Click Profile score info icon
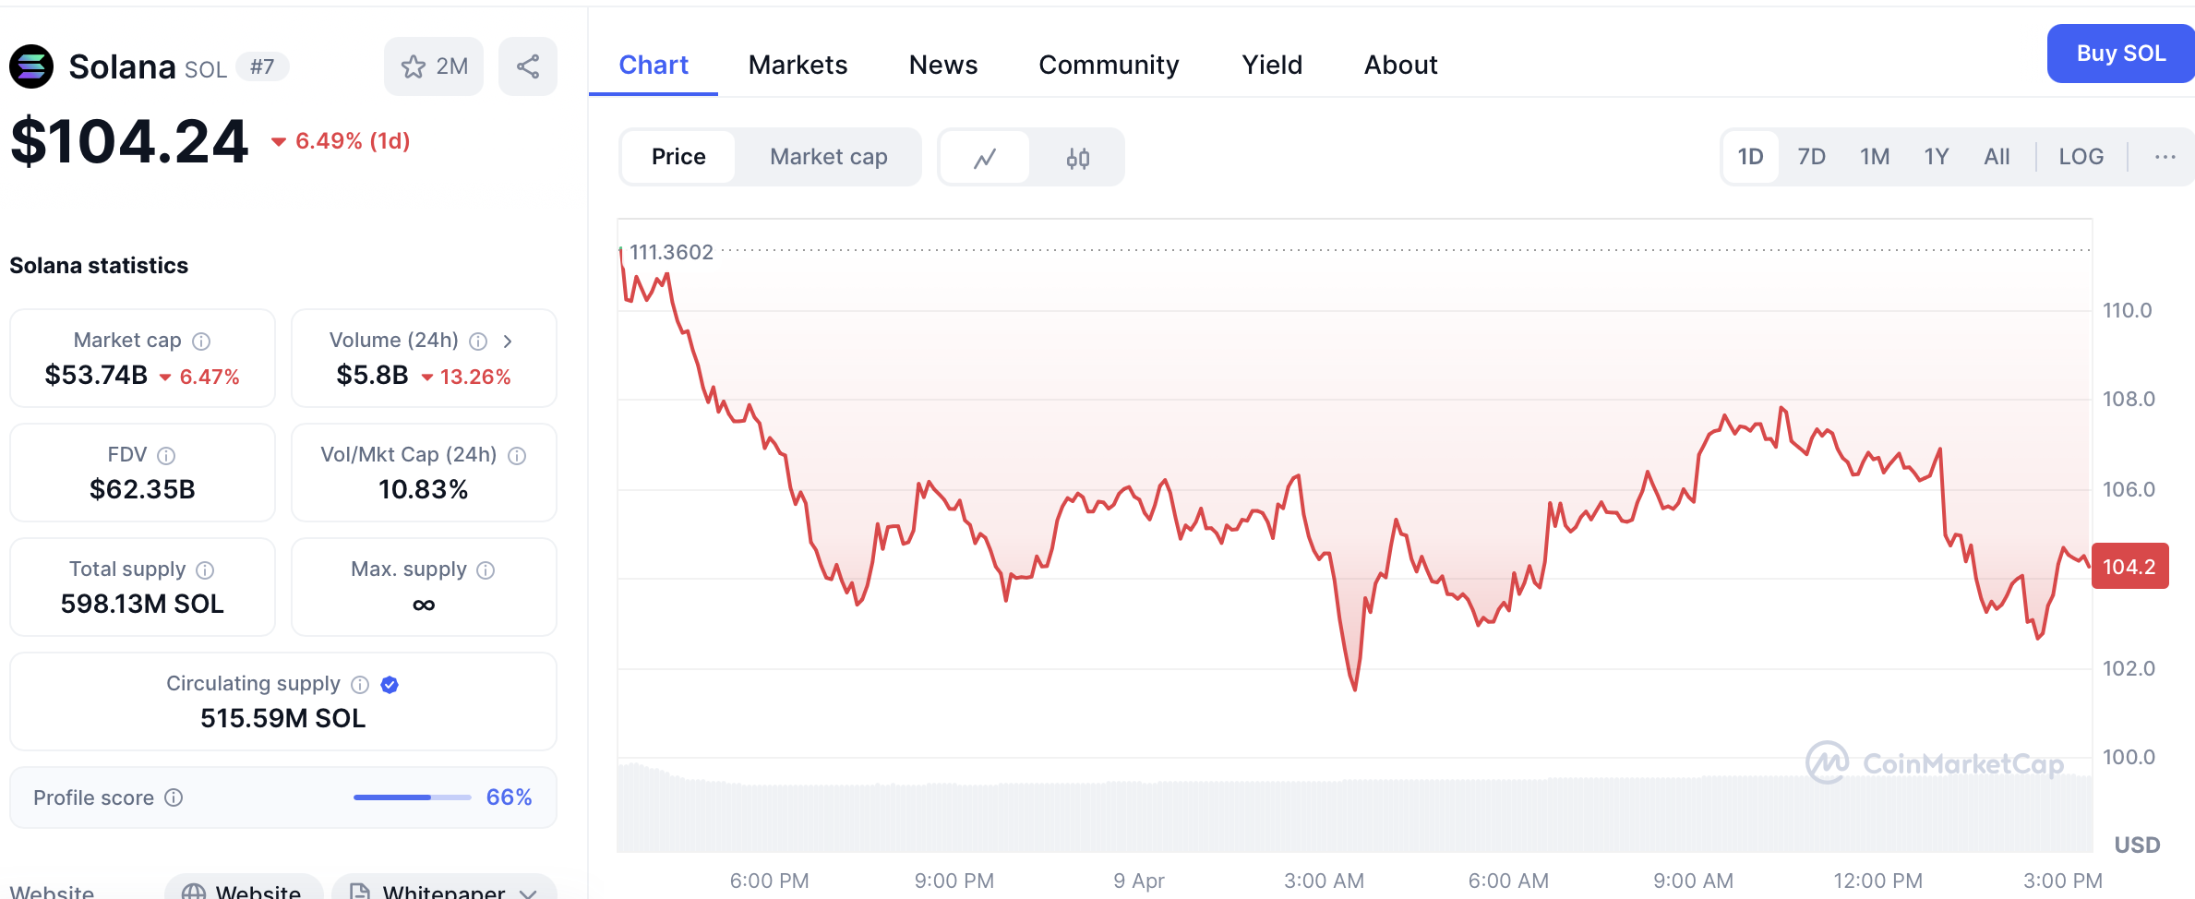 (174, 797)
